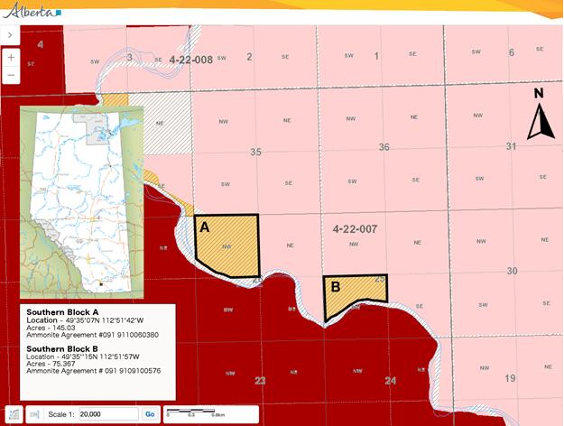
Task: Zoom in with the plus button
Action: 11,57
